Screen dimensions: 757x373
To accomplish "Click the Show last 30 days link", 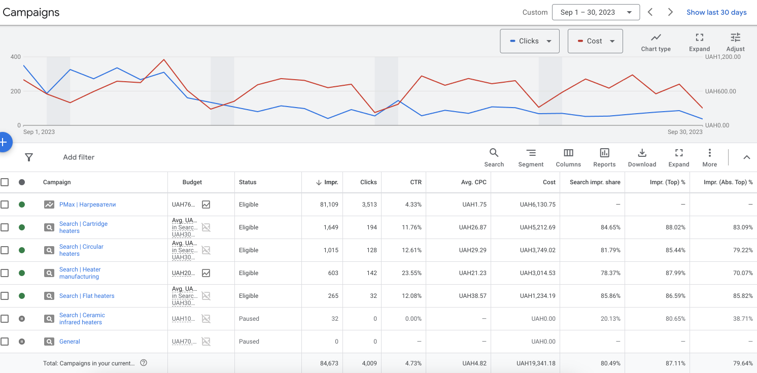I will pyautogui.click(x=716, y=12).
